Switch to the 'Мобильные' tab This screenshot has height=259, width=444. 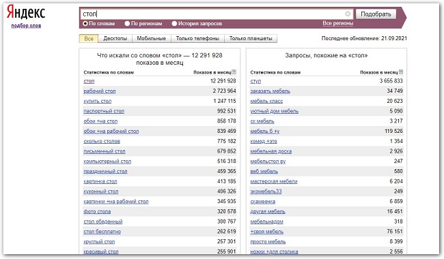[x=152, y=38]
